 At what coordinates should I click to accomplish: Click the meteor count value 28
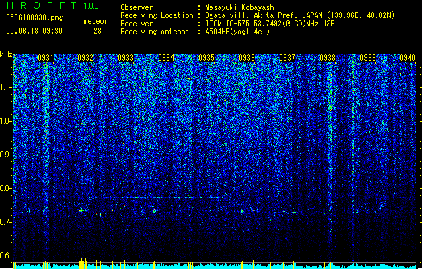click(98, 31)
